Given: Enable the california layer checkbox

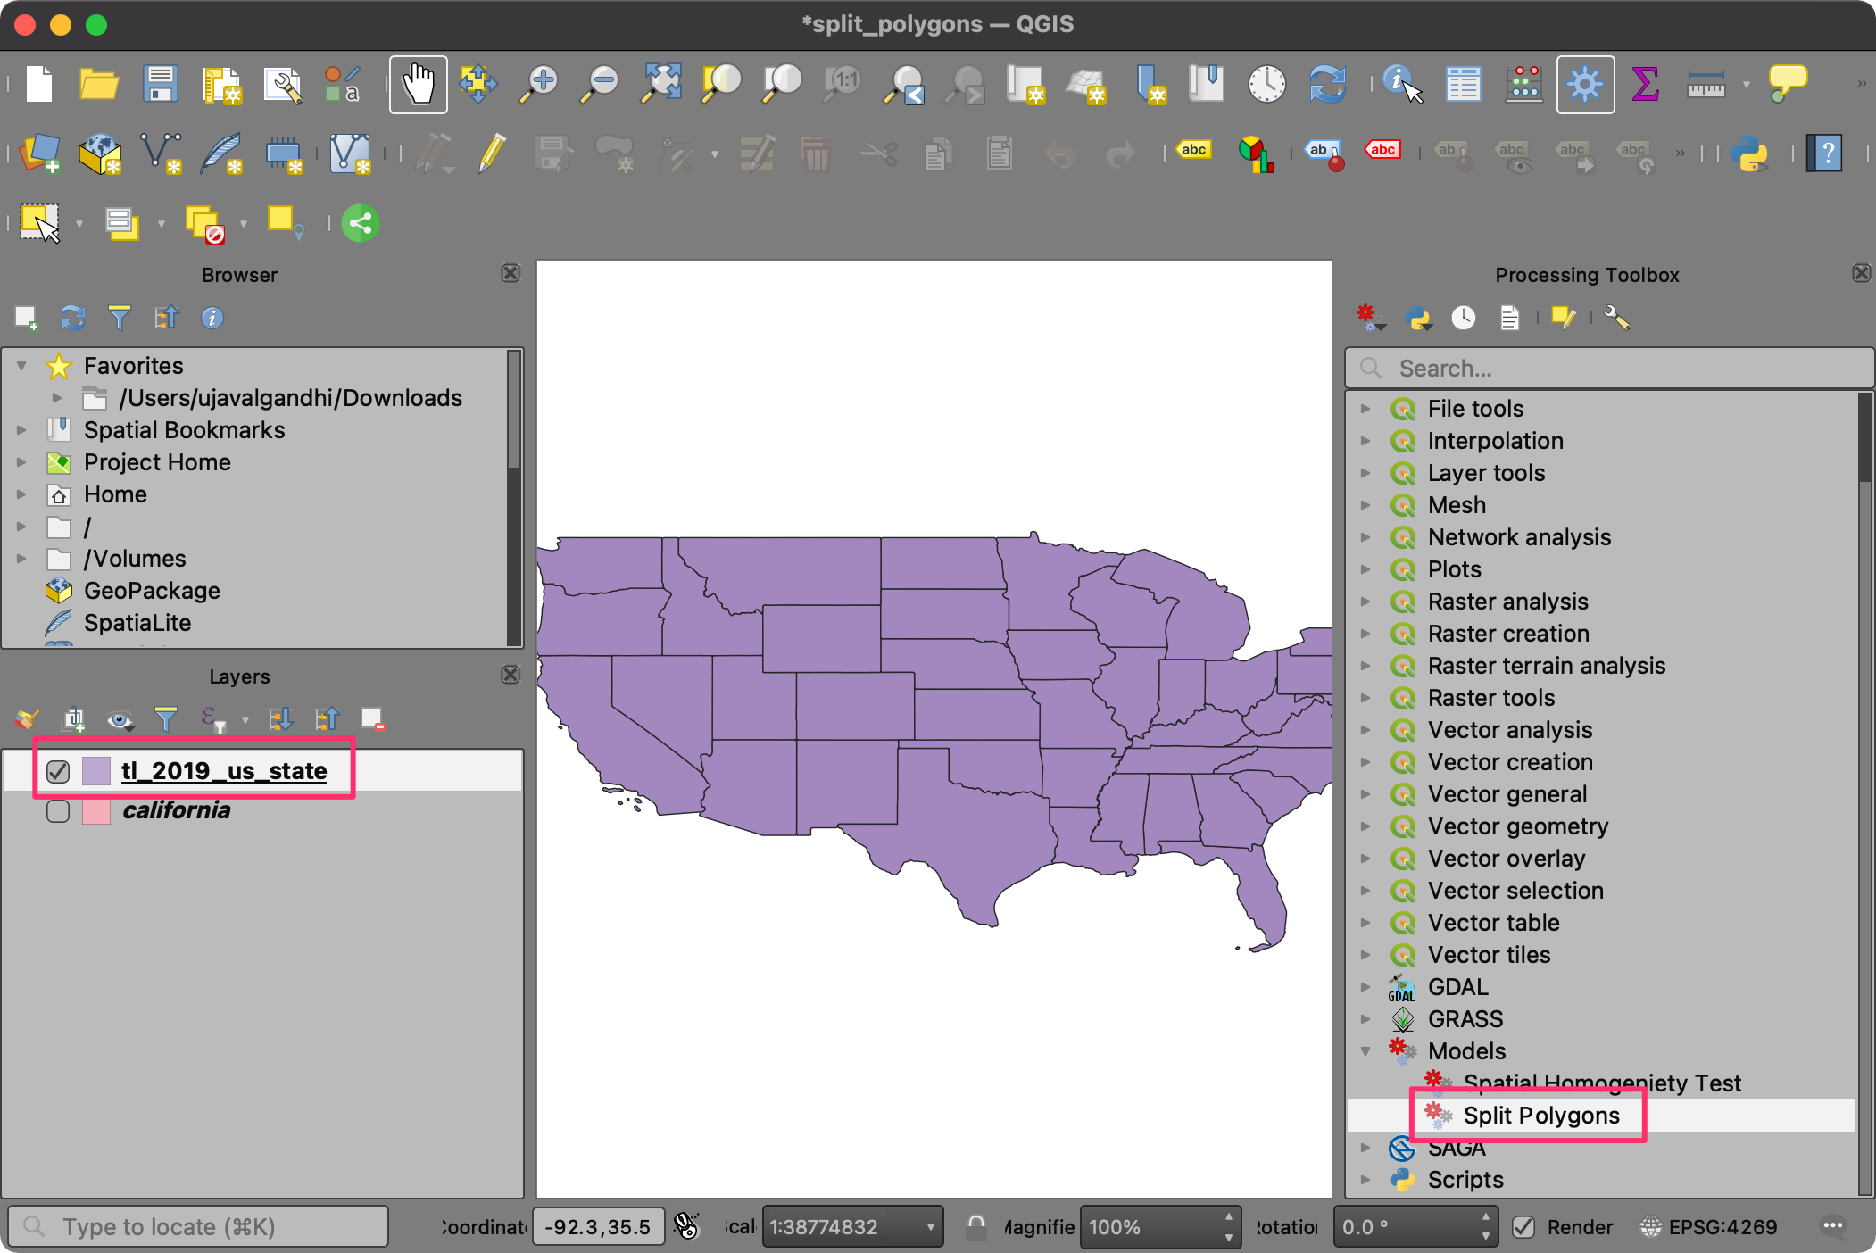Looking at the screenshot, I should [x=58, y=811].
